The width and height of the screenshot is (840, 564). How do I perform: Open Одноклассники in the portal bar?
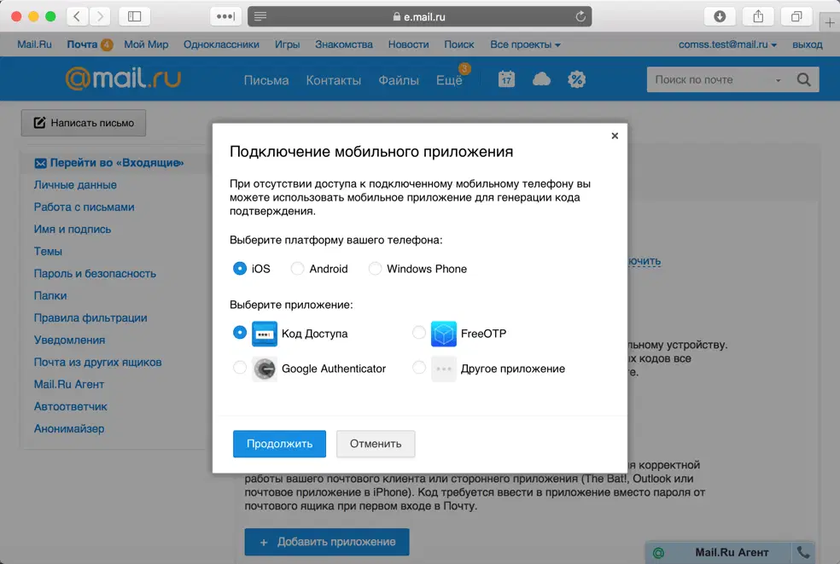pyautogui.click(x=221, y=44)
